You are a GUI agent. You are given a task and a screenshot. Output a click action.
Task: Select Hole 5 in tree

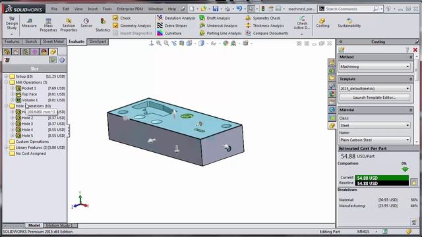pyautogui.click(x=28, y=136)
